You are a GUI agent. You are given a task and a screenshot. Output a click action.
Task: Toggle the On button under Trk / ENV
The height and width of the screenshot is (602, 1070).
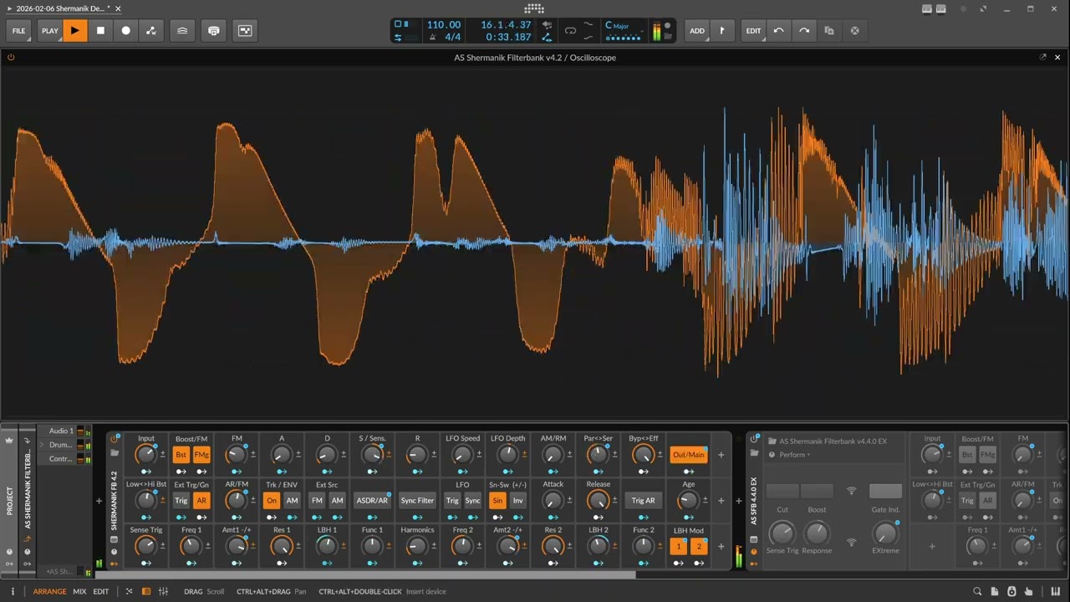click(272, 501)
